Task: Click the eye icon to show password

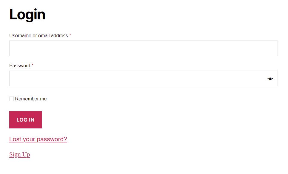Action: click(x=270, y=79)
